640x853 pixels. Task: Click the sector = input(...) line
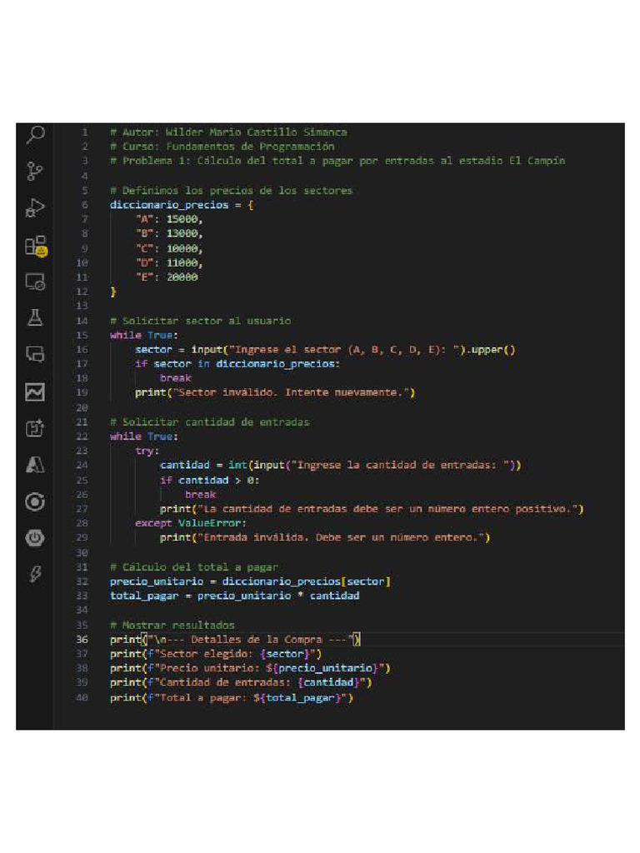(325, 349)
